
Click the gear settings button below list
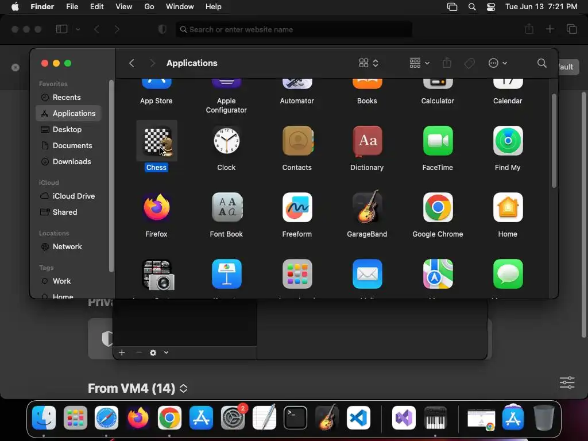tap(153, 353)
